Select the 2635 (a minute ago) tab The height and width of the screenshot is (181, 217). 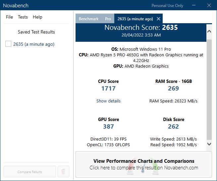[135, 19]
